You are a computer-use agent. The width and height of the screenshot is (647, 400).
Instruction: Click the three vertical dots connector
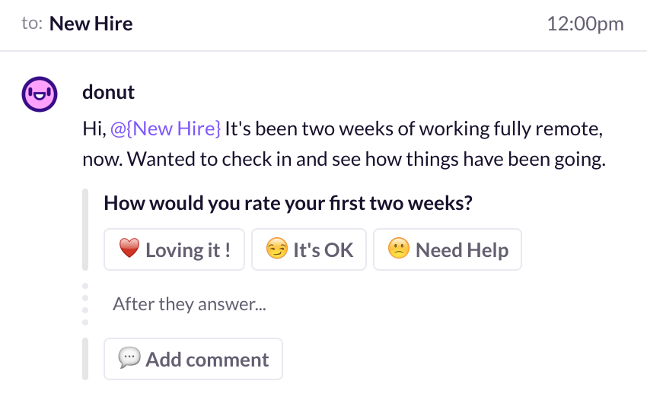[x=85, y=304]
